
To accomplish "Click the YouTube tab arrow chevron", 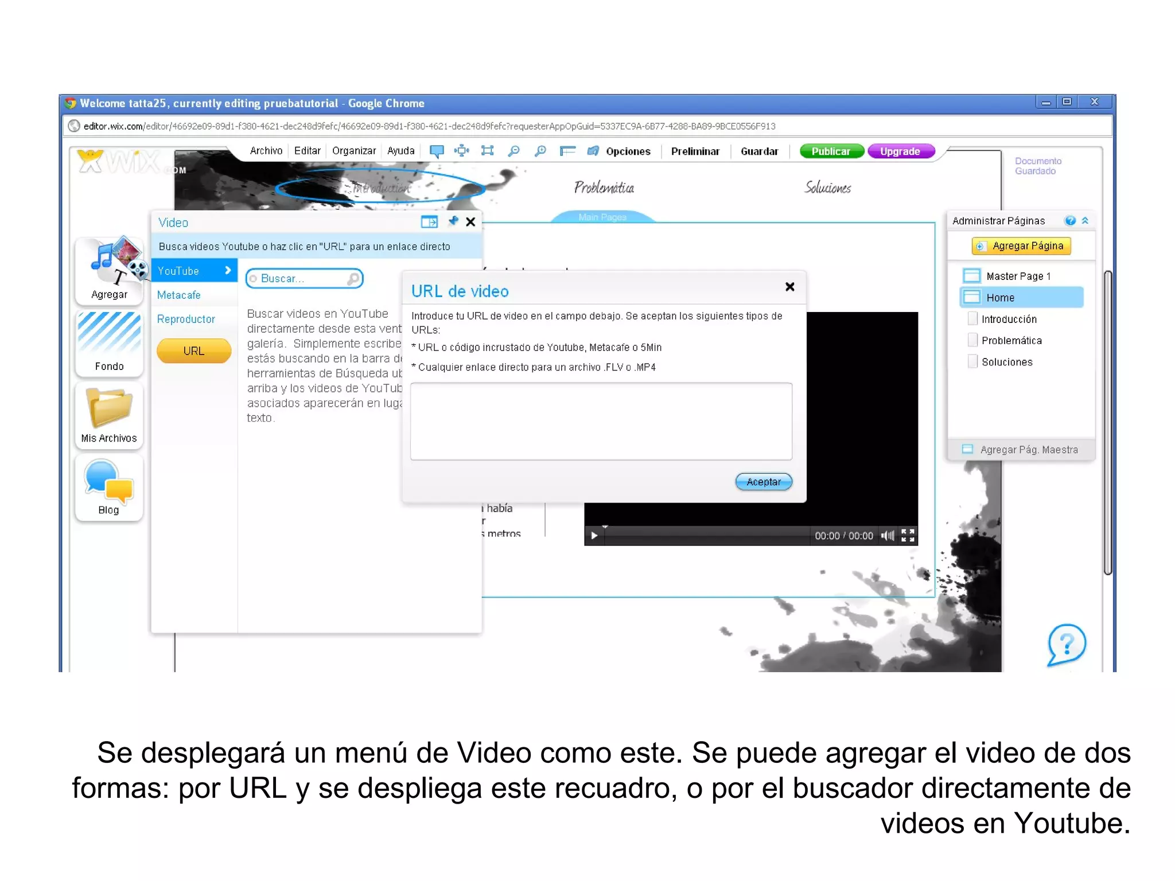I will pos(228,270).
